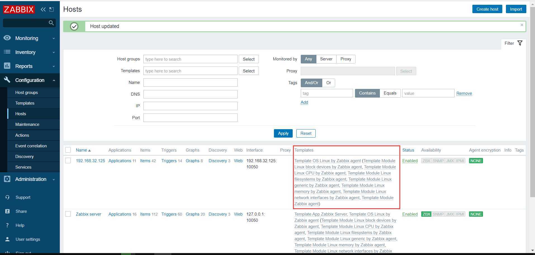
Task: Focus the sidebar search box
Action: click(x=26, y=23)
